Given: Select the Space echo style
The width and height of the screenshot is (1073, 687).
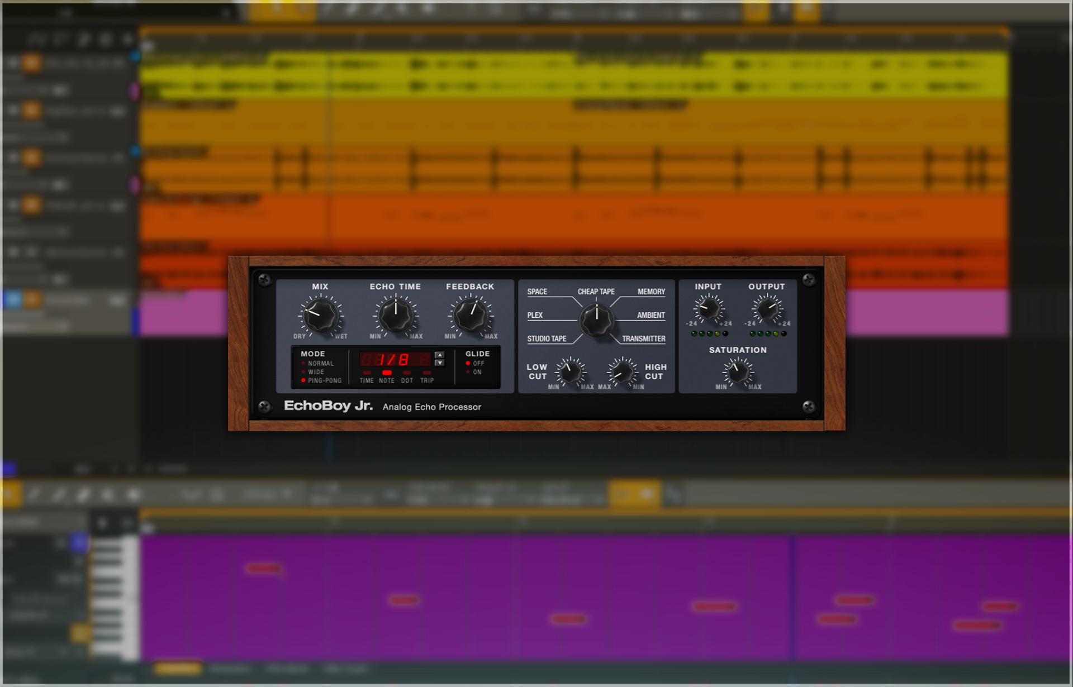Looking at the screenshot, I should click(537, 292).
